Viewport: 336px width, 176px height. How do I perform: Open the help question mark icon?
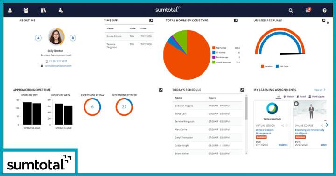coord(325,11)
